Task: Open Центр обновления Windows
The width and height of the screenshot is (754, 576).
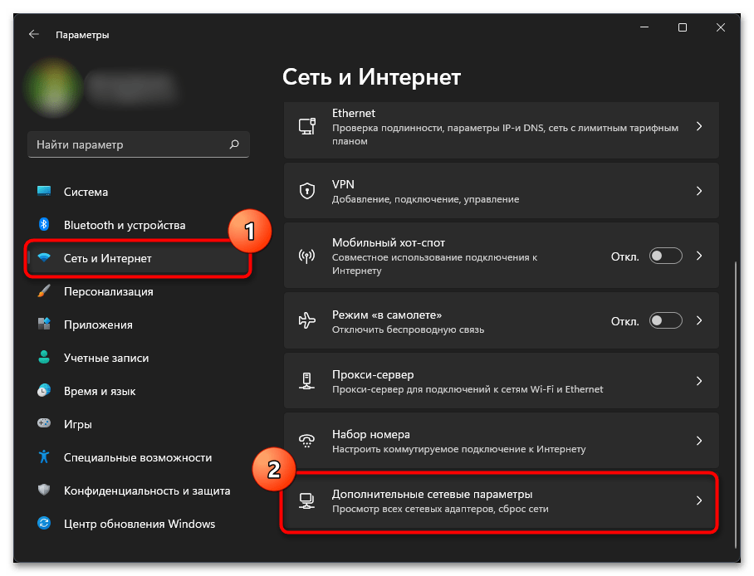Action: [139, 524]
